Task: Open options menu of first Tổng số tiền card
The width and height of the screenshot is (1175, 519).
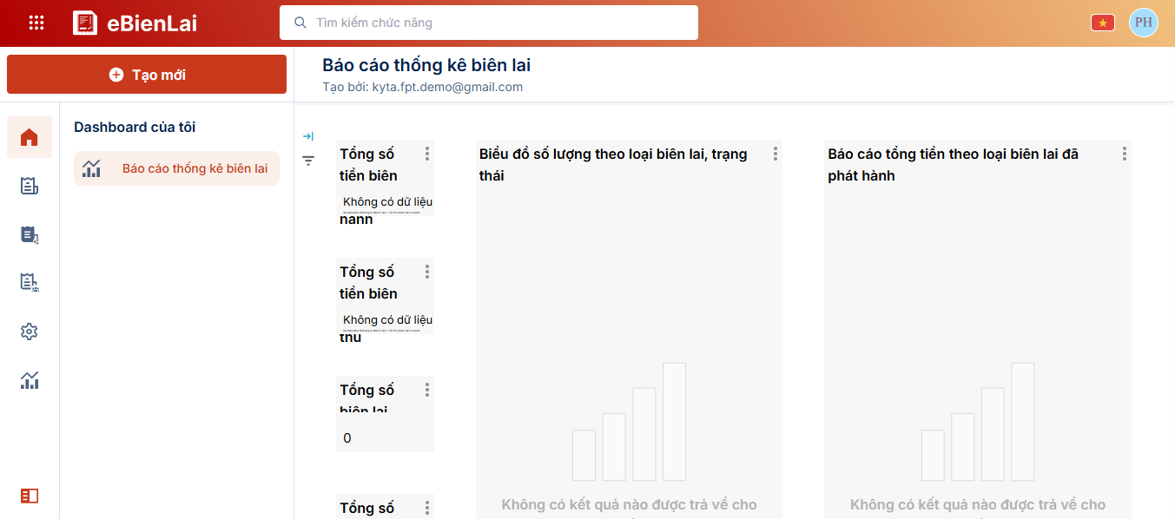Action: click(426, 154)
